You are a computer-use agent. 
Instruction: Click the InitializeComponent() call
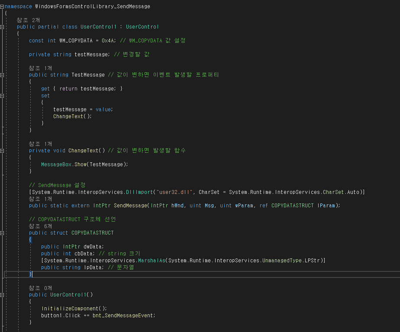[74, 309]
